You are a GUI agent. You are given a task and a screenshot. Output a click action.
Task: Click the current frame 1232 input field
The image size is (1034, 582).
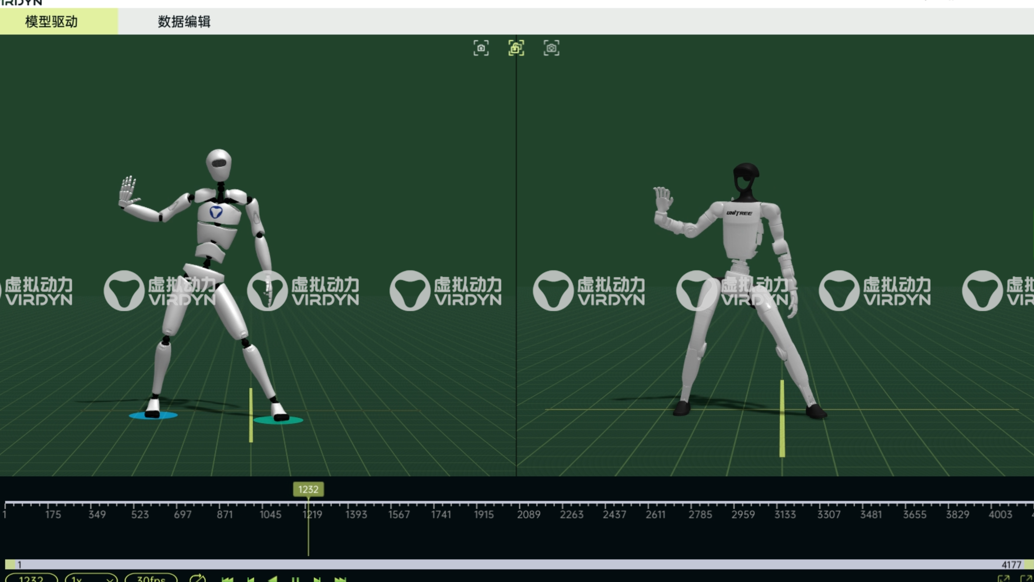tap(31, 579)
